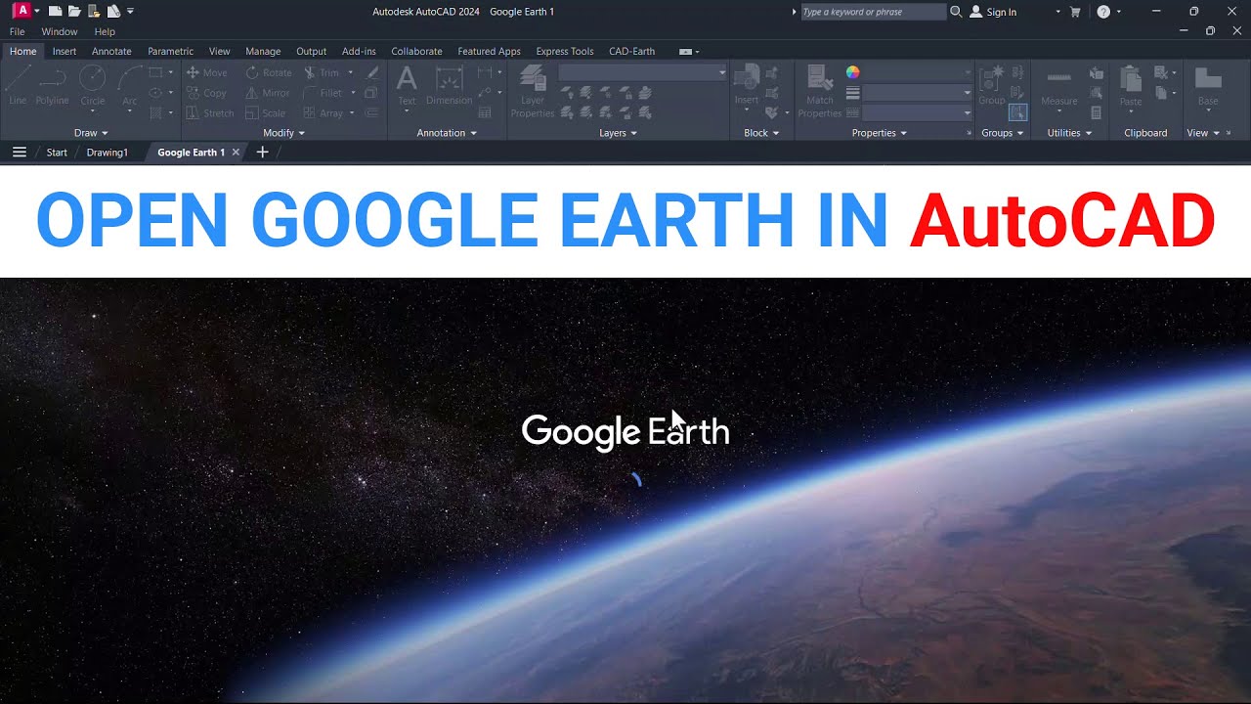Click the object color wheel icon

853,72
